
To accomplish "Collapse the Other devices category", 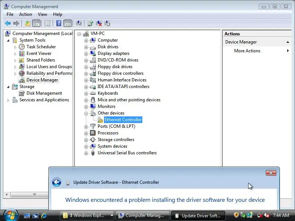I will point(86,113).
